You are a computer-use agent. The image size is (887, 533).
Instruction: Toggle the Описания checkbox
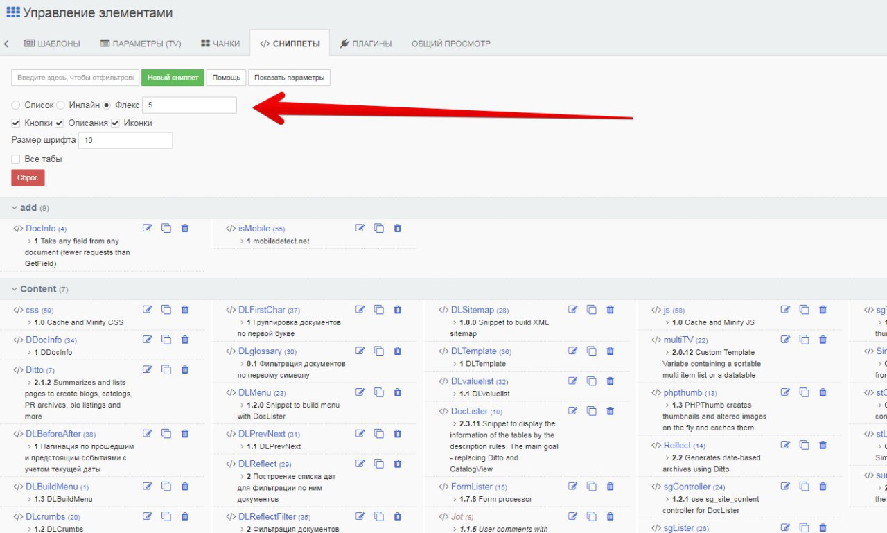click(x=60, y=123)
